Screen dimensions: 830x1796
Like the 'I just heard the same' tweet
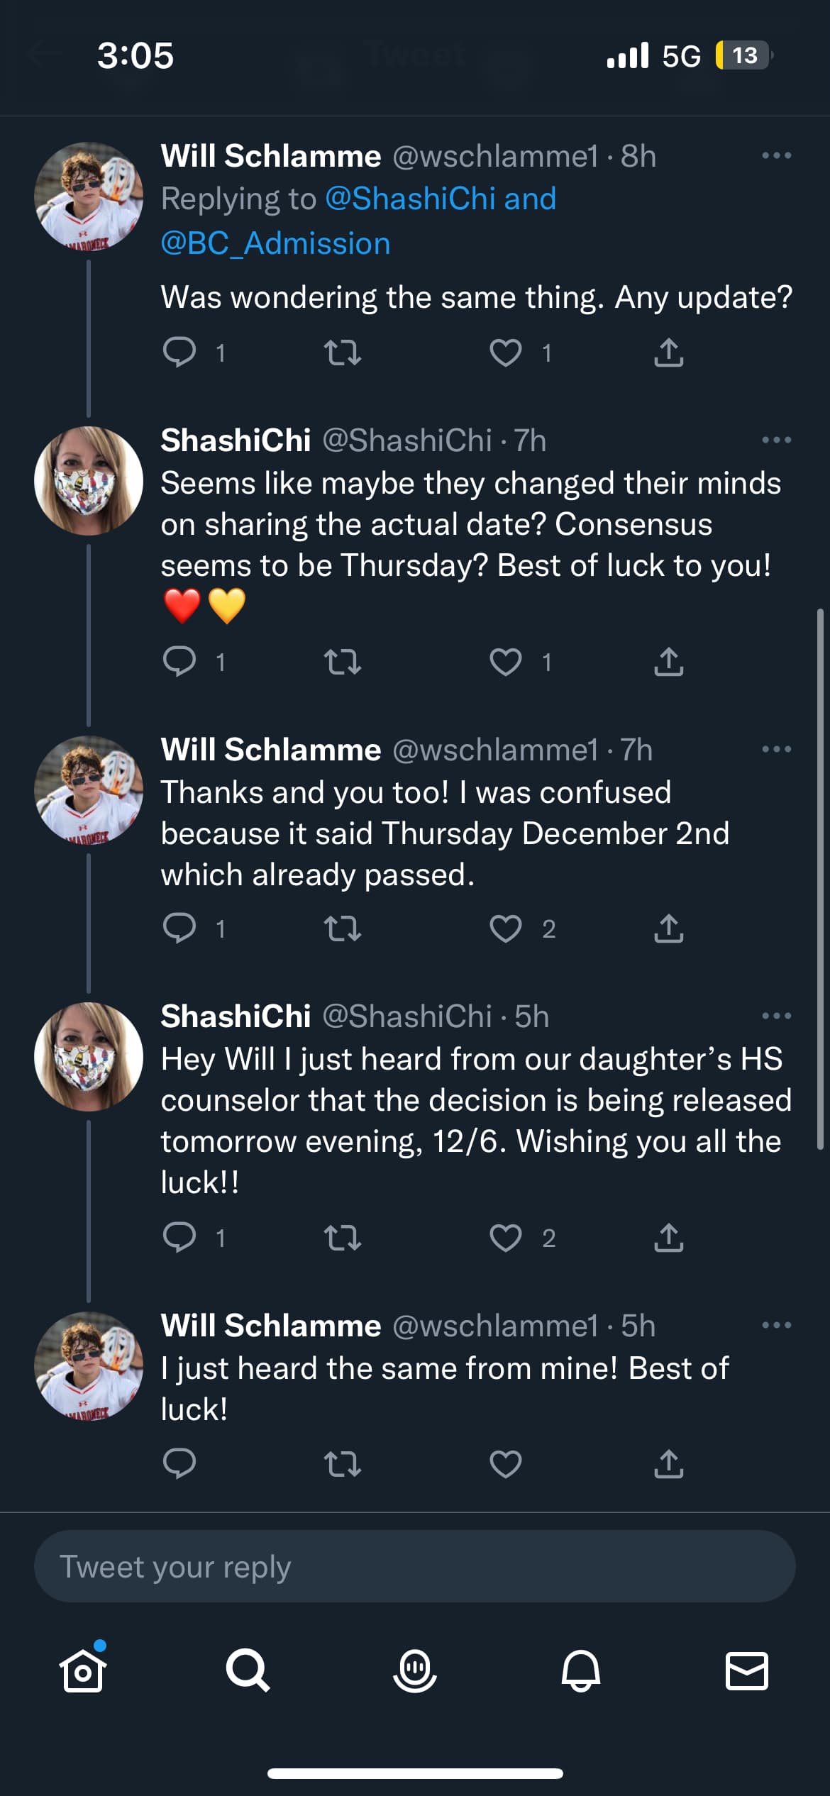(x=506, y=1463)
